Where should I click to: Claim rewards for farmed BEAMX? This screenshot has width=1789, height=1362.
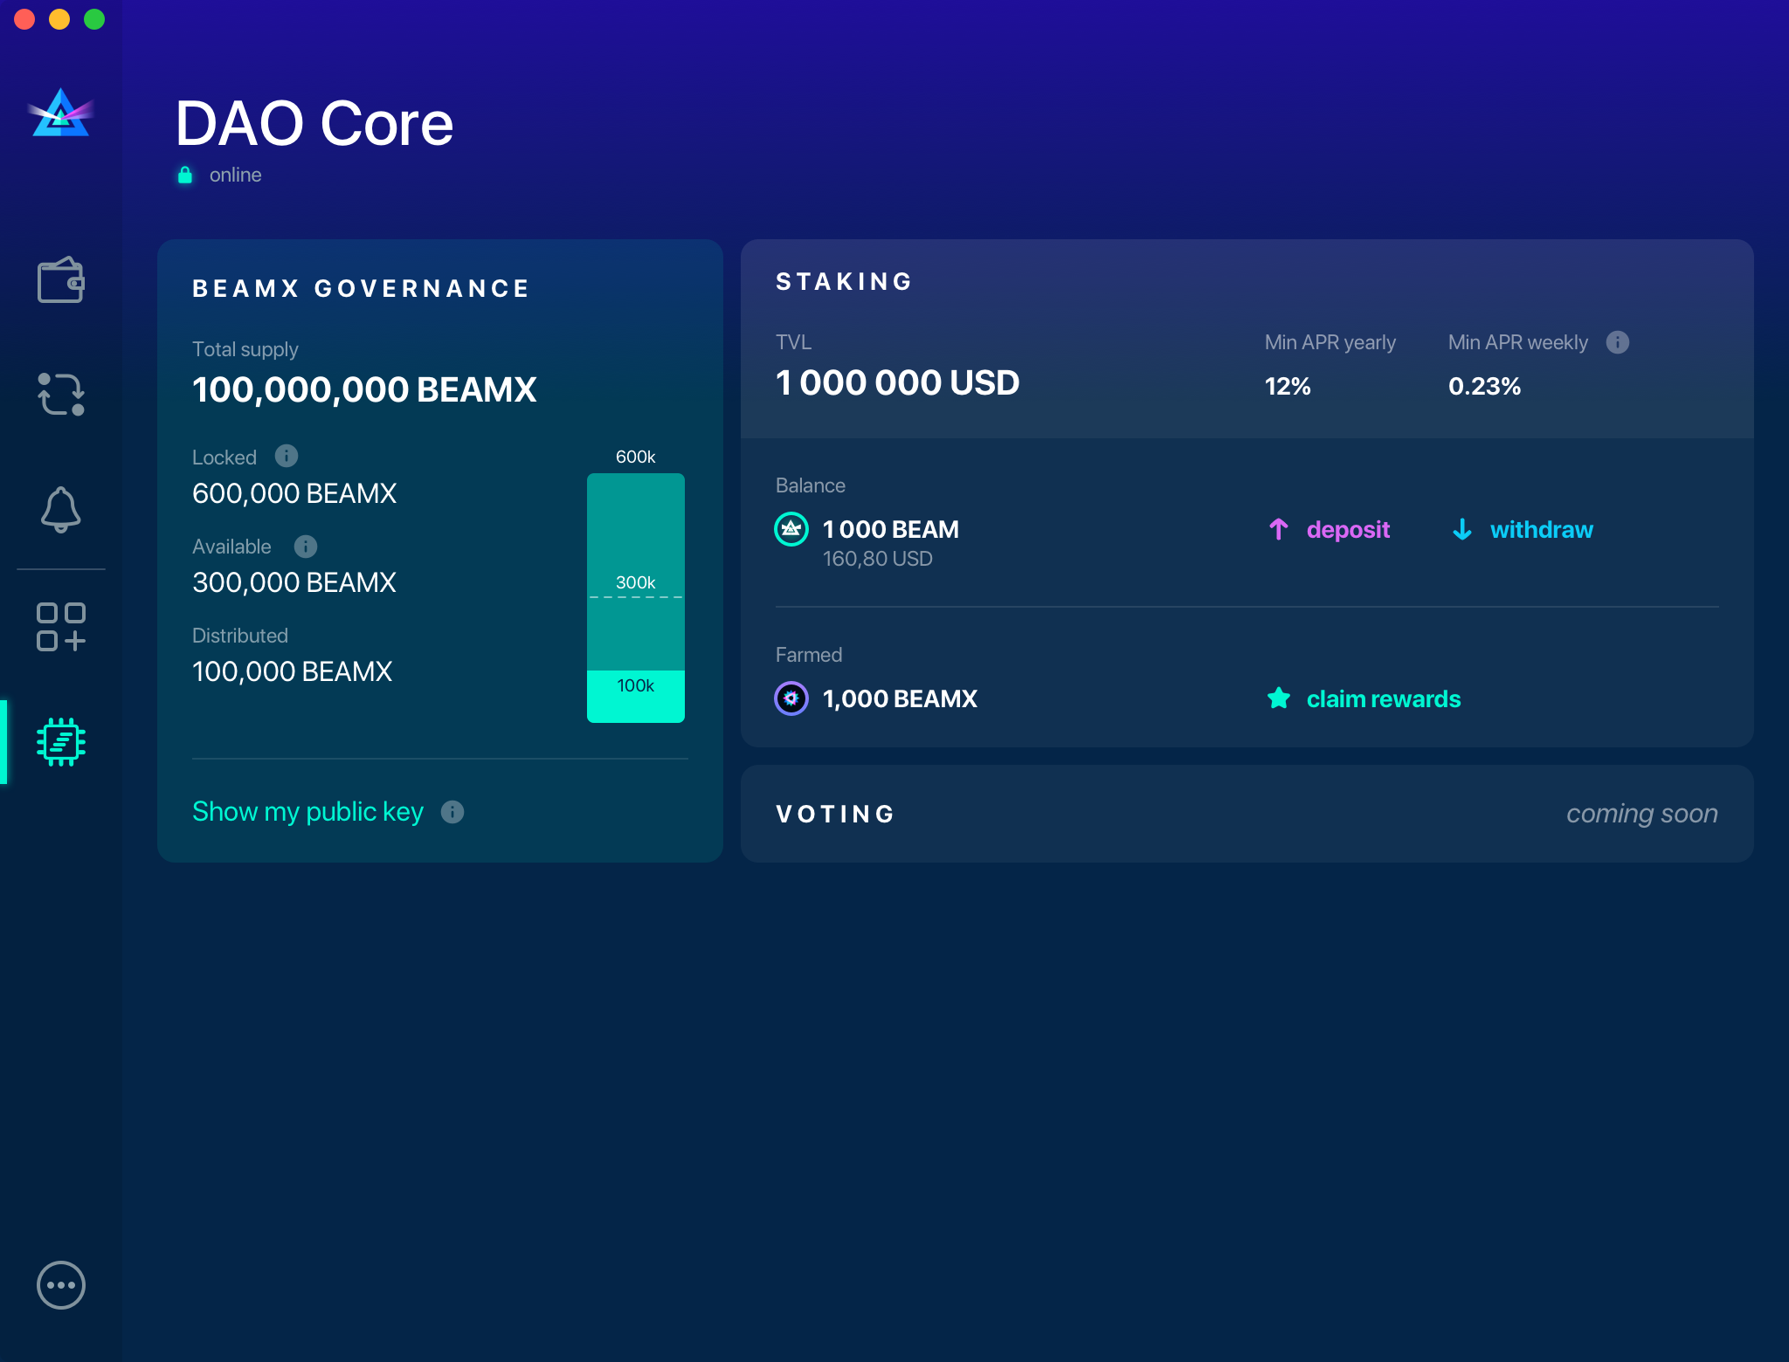pyautogui.click(x=1384, y=698)
